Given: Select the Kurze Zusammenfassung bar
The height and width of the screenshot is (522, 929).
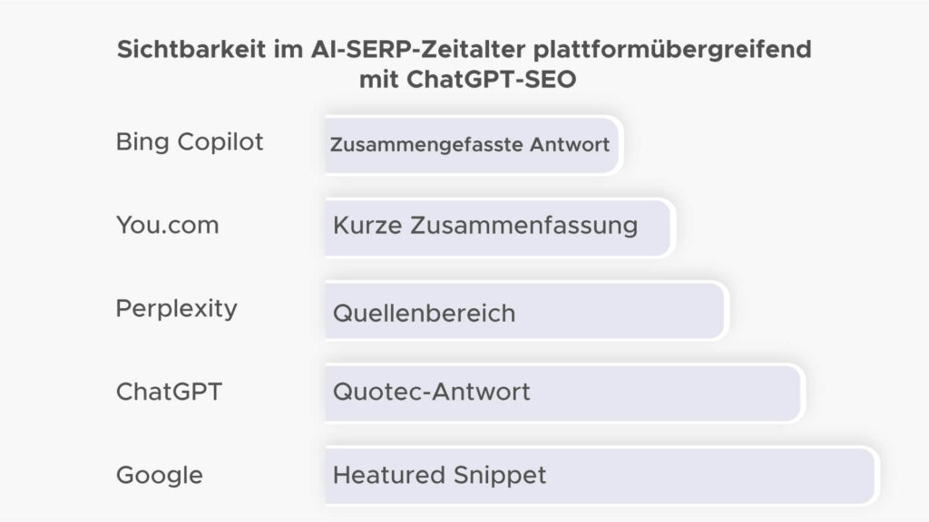Looking at the screenshot, I should point(499,227).
